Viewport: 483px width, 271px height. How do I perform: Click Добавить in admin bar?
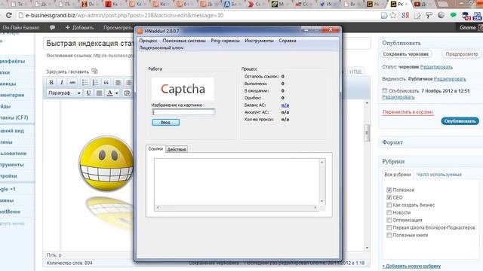pos(79,28)
